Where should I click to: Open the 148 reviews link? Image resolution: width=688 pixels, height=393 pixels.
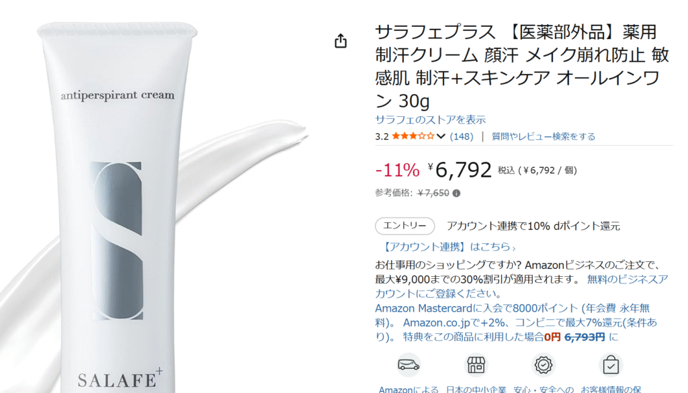tap(462, 136)
